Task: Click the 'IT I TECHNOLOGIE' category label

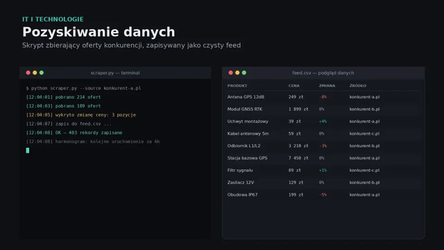Action: tap(53, 19)
